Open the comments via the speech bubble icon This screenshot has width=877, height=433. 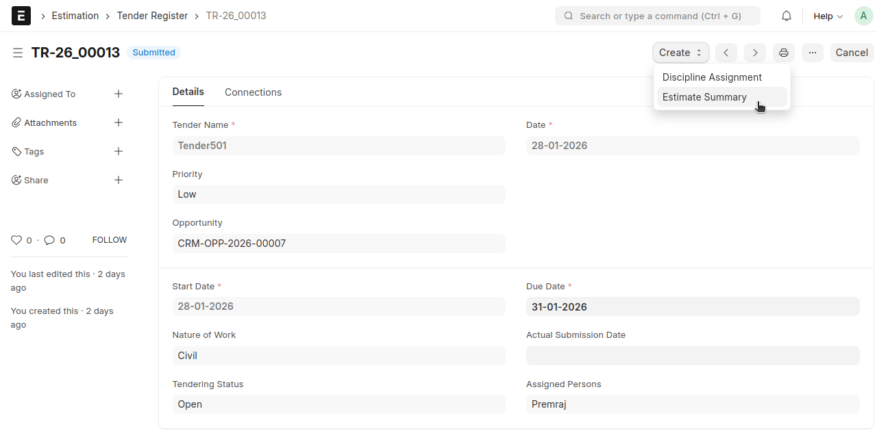point(49,239)
